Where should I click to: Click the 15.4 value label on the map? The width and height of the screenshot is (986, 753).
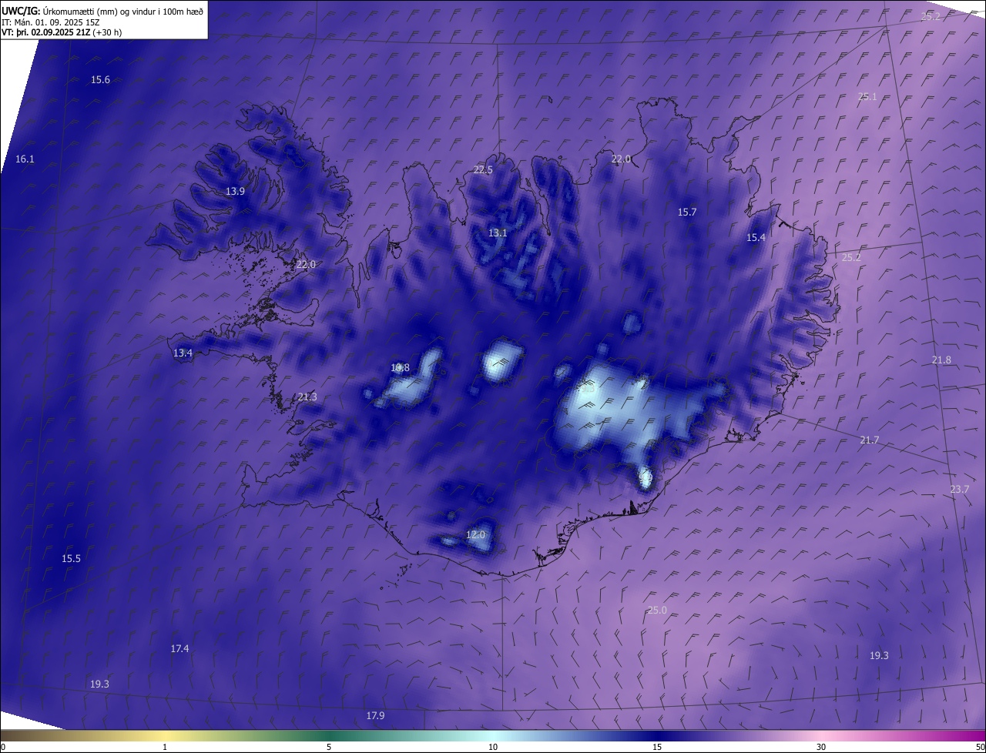point(756,238)
